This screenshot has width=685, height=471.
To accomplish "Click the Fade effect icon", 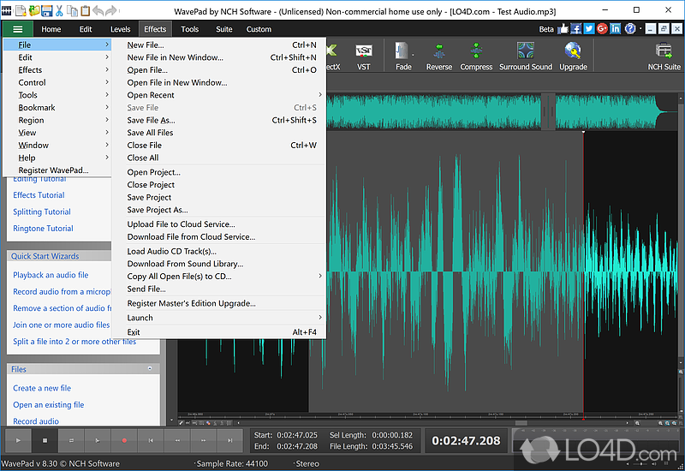I will point(403,53).
